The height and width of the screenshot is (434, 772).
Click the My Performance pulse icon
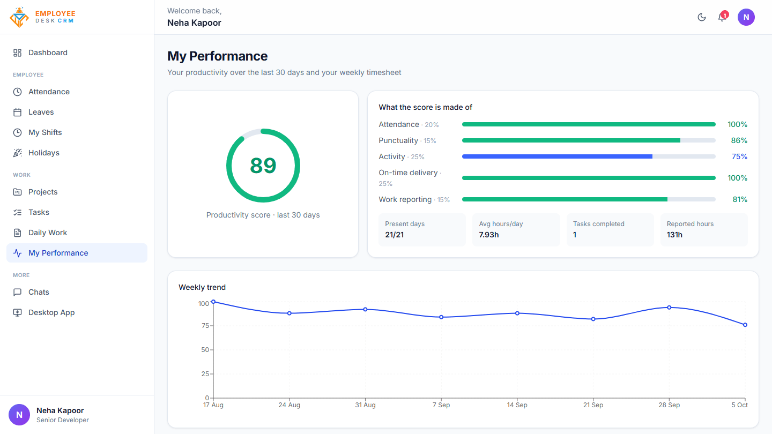click(x=18, y=253)
